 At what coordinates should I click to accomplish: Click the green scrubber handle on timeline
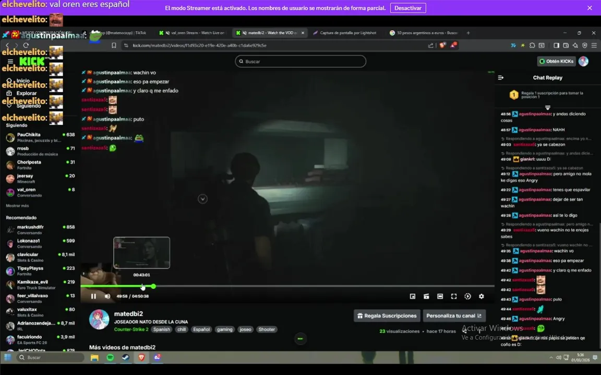[x=153, y=286]
